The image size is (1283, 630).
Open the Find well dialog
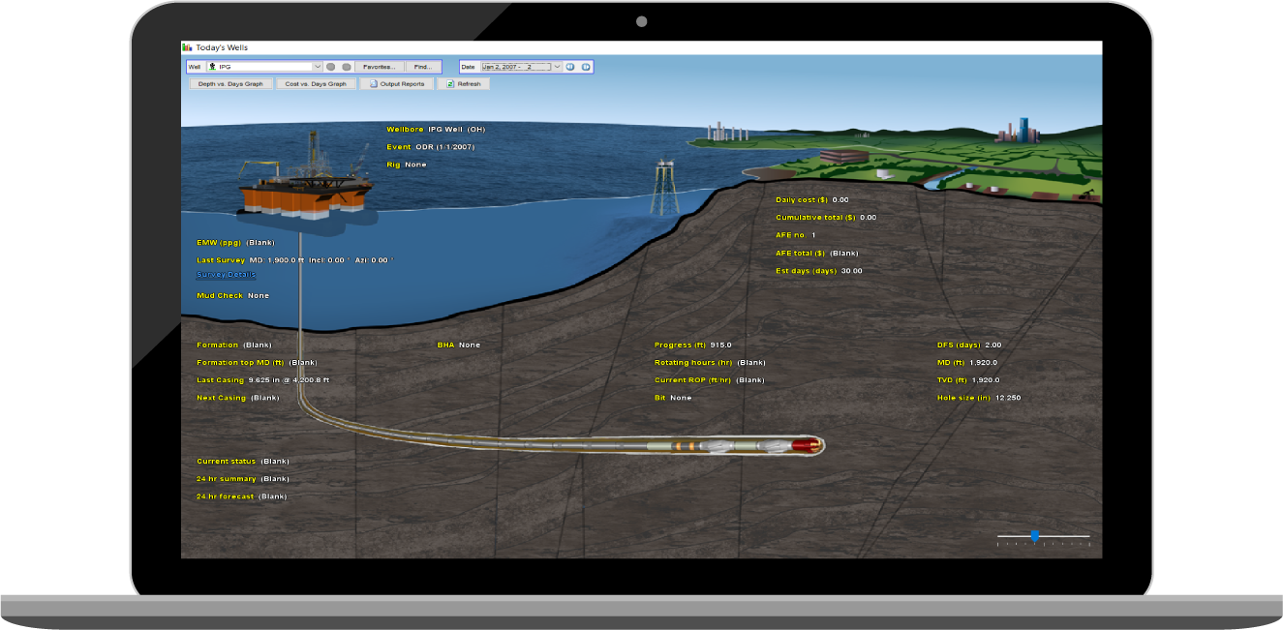click(x=422, y=67)
